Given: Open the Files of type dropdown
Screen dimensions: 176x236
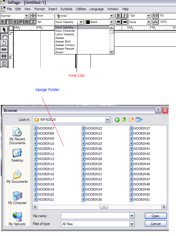Looking at the screenshot, I should click(x=132, y=224).
